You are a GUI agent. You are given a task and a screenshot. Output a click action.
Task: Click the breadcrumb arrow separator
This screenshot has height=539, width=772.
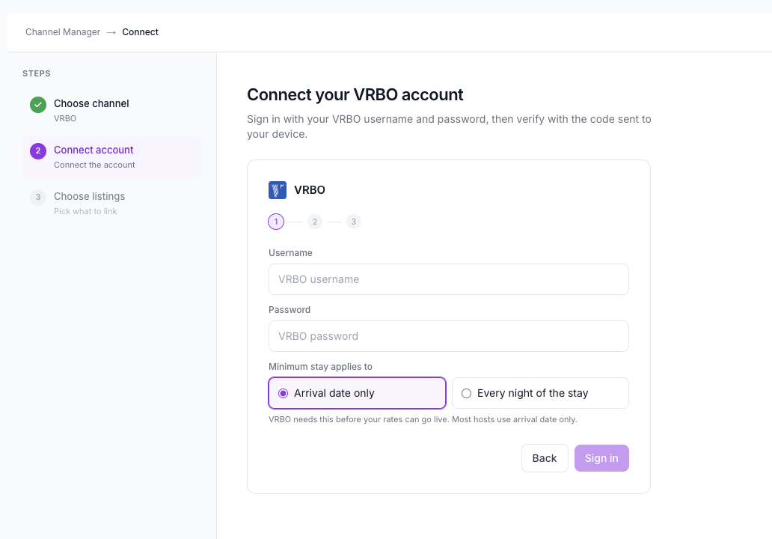click(111, 32)
